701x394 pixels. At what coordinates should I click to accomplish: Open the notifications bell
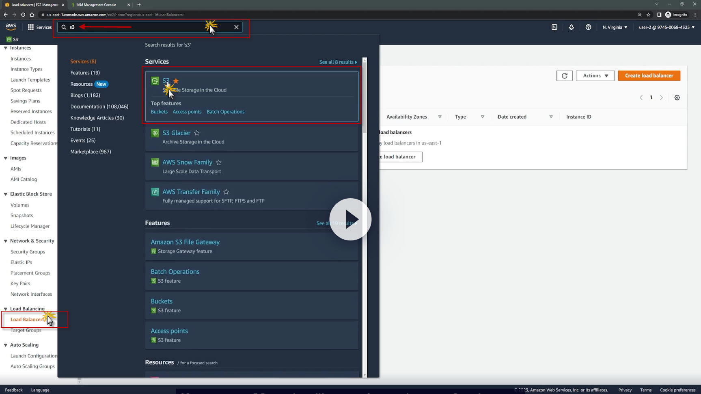tap(571, 27)
